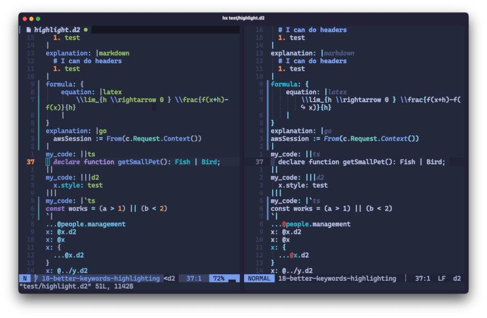Click the LF line-ending indicator in right statusline
Viewport: 487px width, 318px height.
point(441,278)
